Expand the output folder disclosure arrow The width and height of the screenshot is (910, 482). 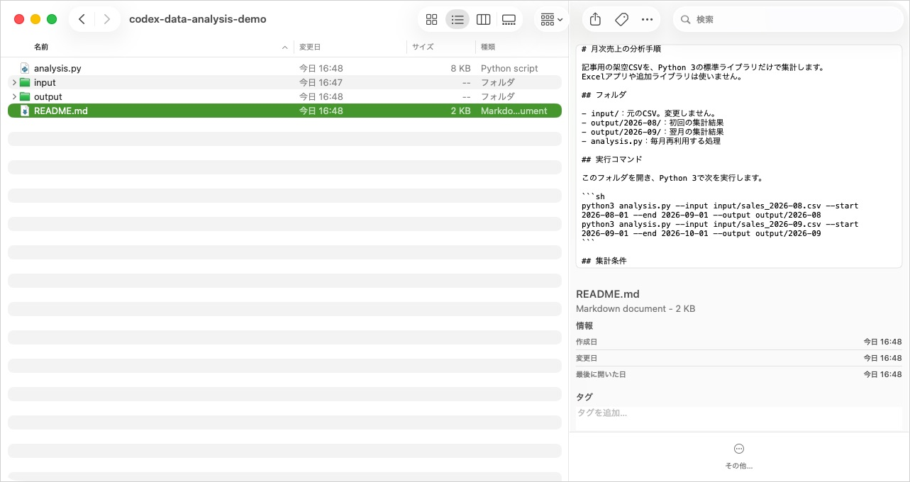[13, 96]
